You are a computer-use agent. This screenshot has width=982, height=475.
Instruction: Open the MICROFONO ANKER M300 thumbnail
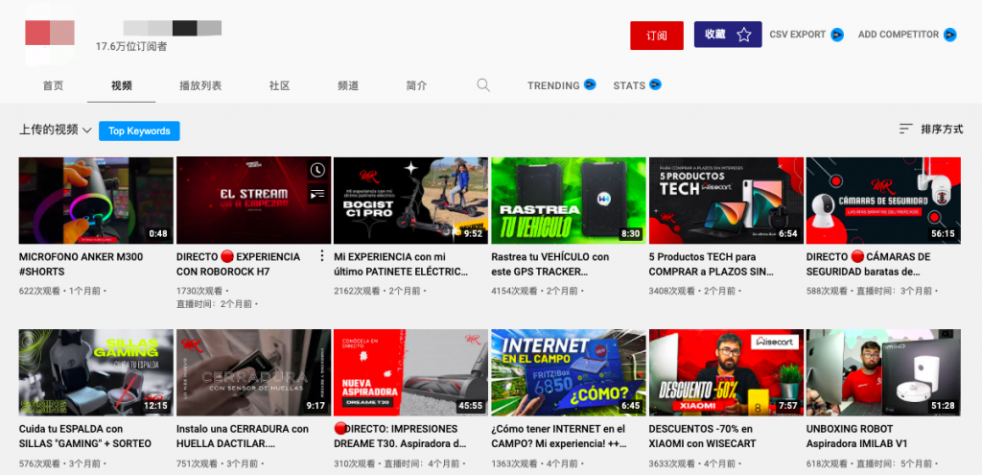pyautogui.click(x=96, y=201)
